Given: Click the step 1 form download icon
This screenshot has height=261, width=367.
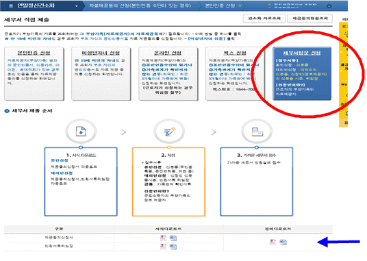Looking at the screenshot, I should tap(81, 132).
